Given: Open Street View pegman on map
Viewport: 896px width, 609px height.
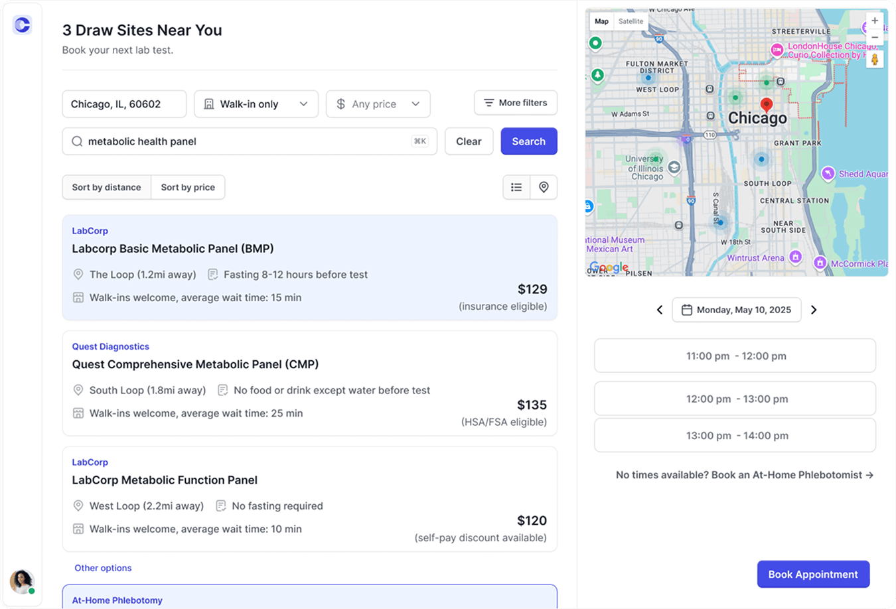Looking at the screenshot, I should point(875,59).
